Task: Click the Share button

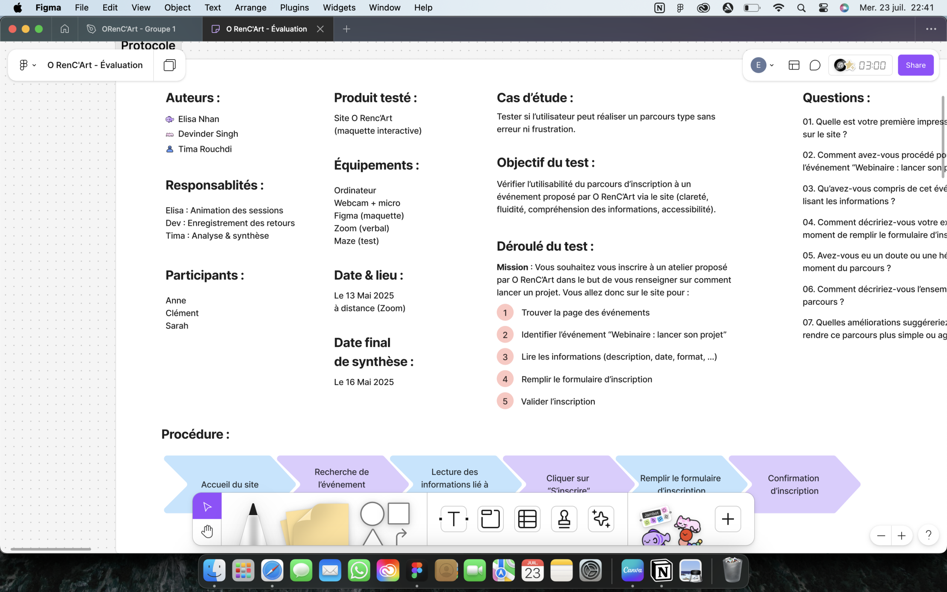Action: point(915,65)
